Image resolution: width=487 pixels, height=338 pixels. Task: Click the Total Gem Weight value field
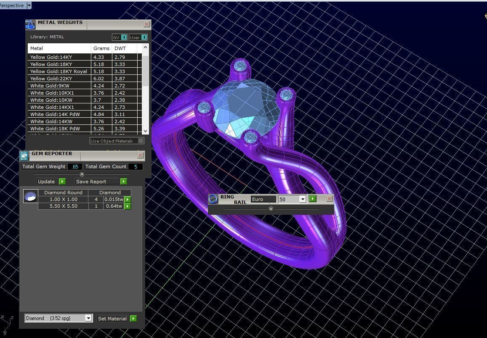[x=75, y=166]
